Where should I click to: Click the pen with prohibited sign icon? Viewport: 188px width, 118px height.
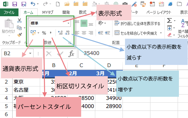(x=134, y=4)
